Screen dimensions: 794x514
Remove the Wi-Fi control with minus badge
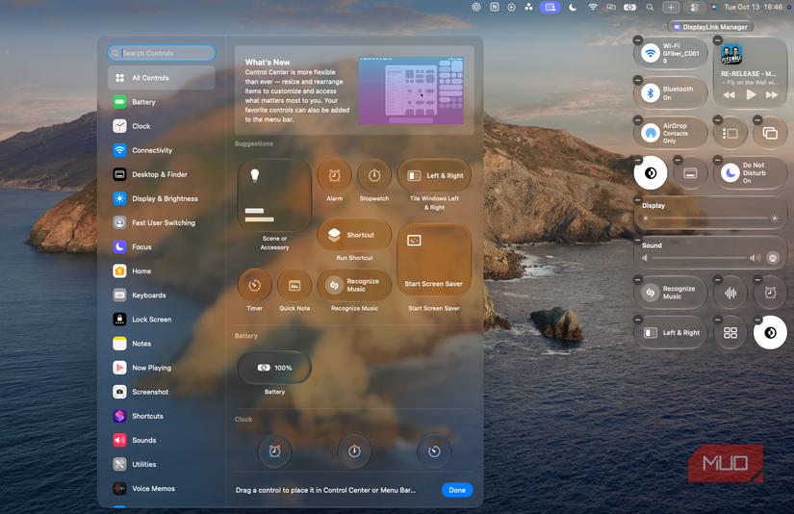[638, 40]
